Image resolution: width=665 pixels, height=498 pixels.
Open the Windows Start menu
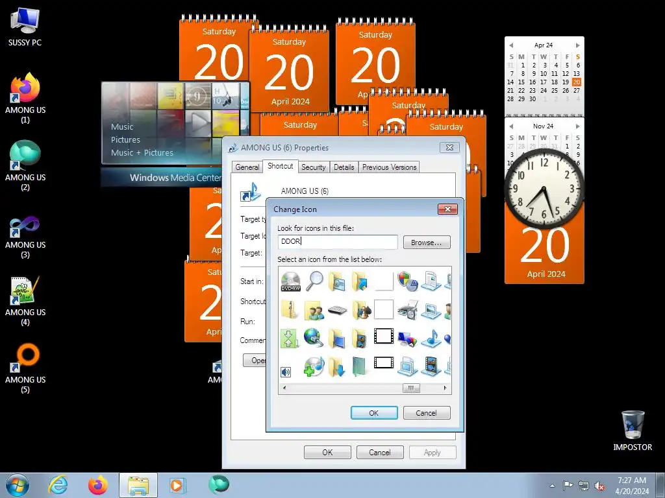[x=18, y=485]
